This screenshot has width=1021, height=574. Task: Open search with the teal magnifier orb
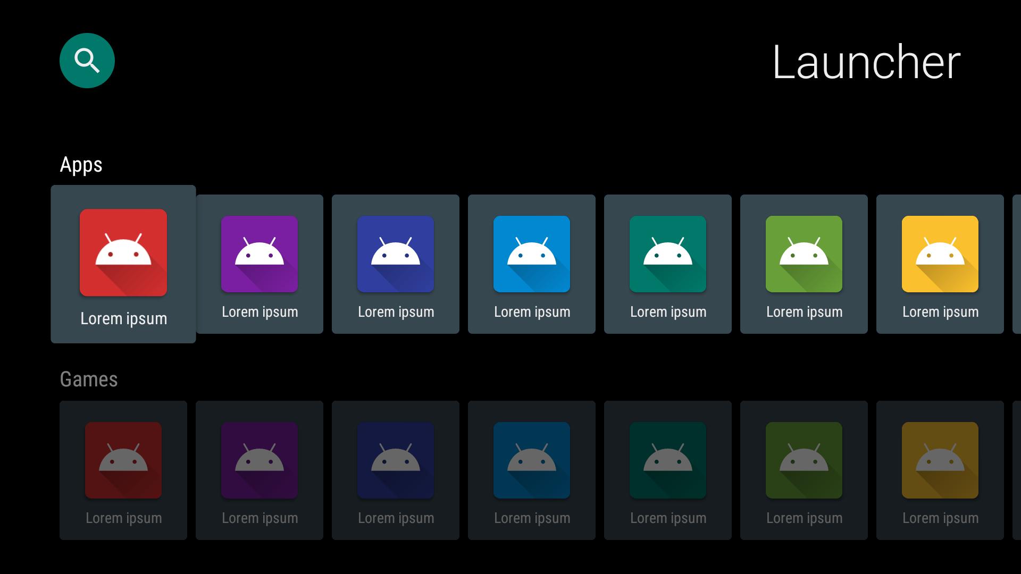click(x=87, y=61)
